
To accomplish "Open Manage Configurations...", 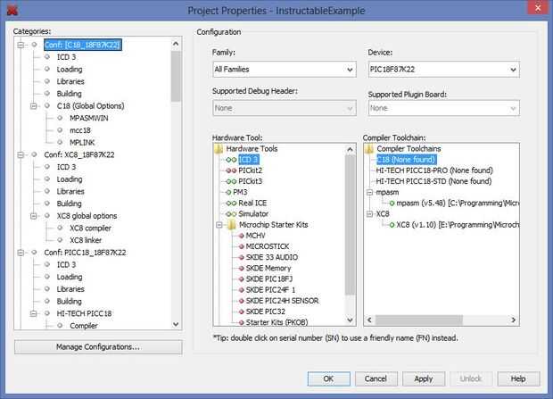I will (98, 347).
